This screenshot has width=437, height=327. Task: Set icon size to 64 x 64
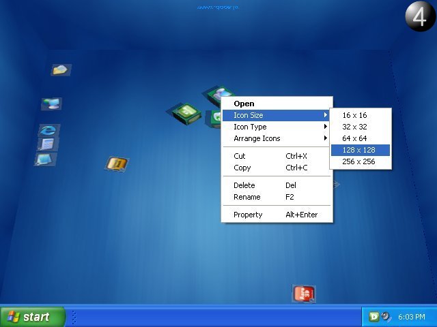tap(361, 138)
